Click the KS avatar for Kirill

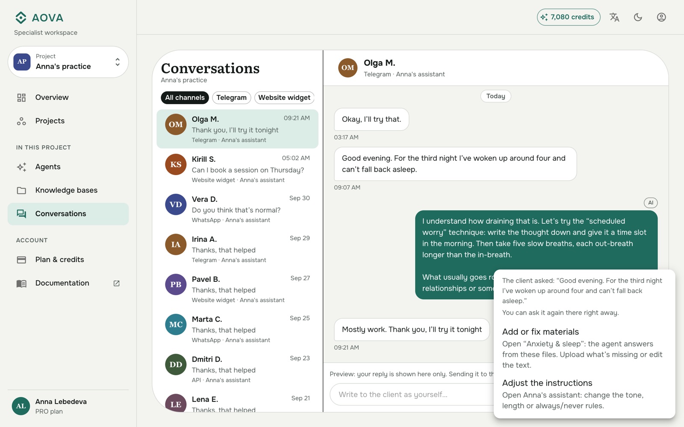point(176,164)
